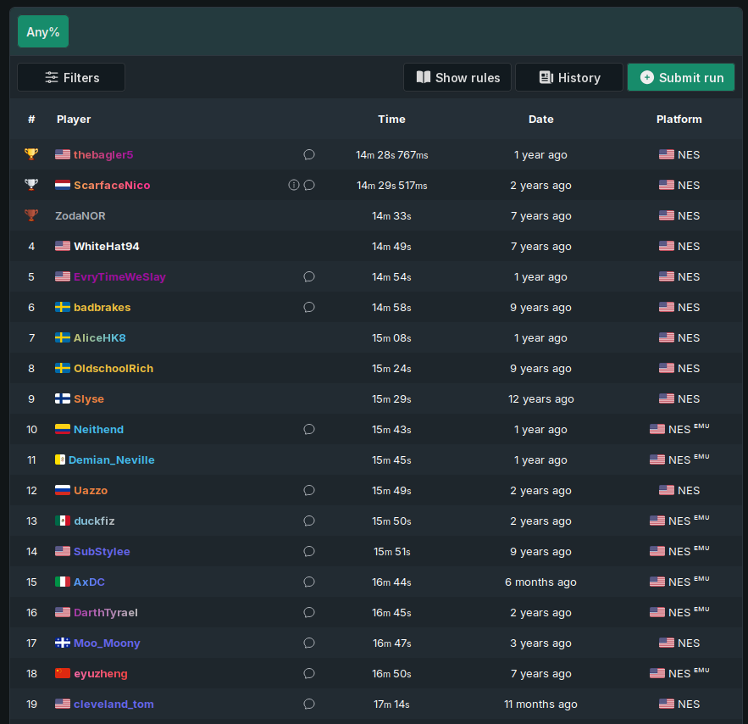This screenshot has height=724, width=748.
Task: Click the Colombia flag beside Neithend
Action: coord(63,430)
